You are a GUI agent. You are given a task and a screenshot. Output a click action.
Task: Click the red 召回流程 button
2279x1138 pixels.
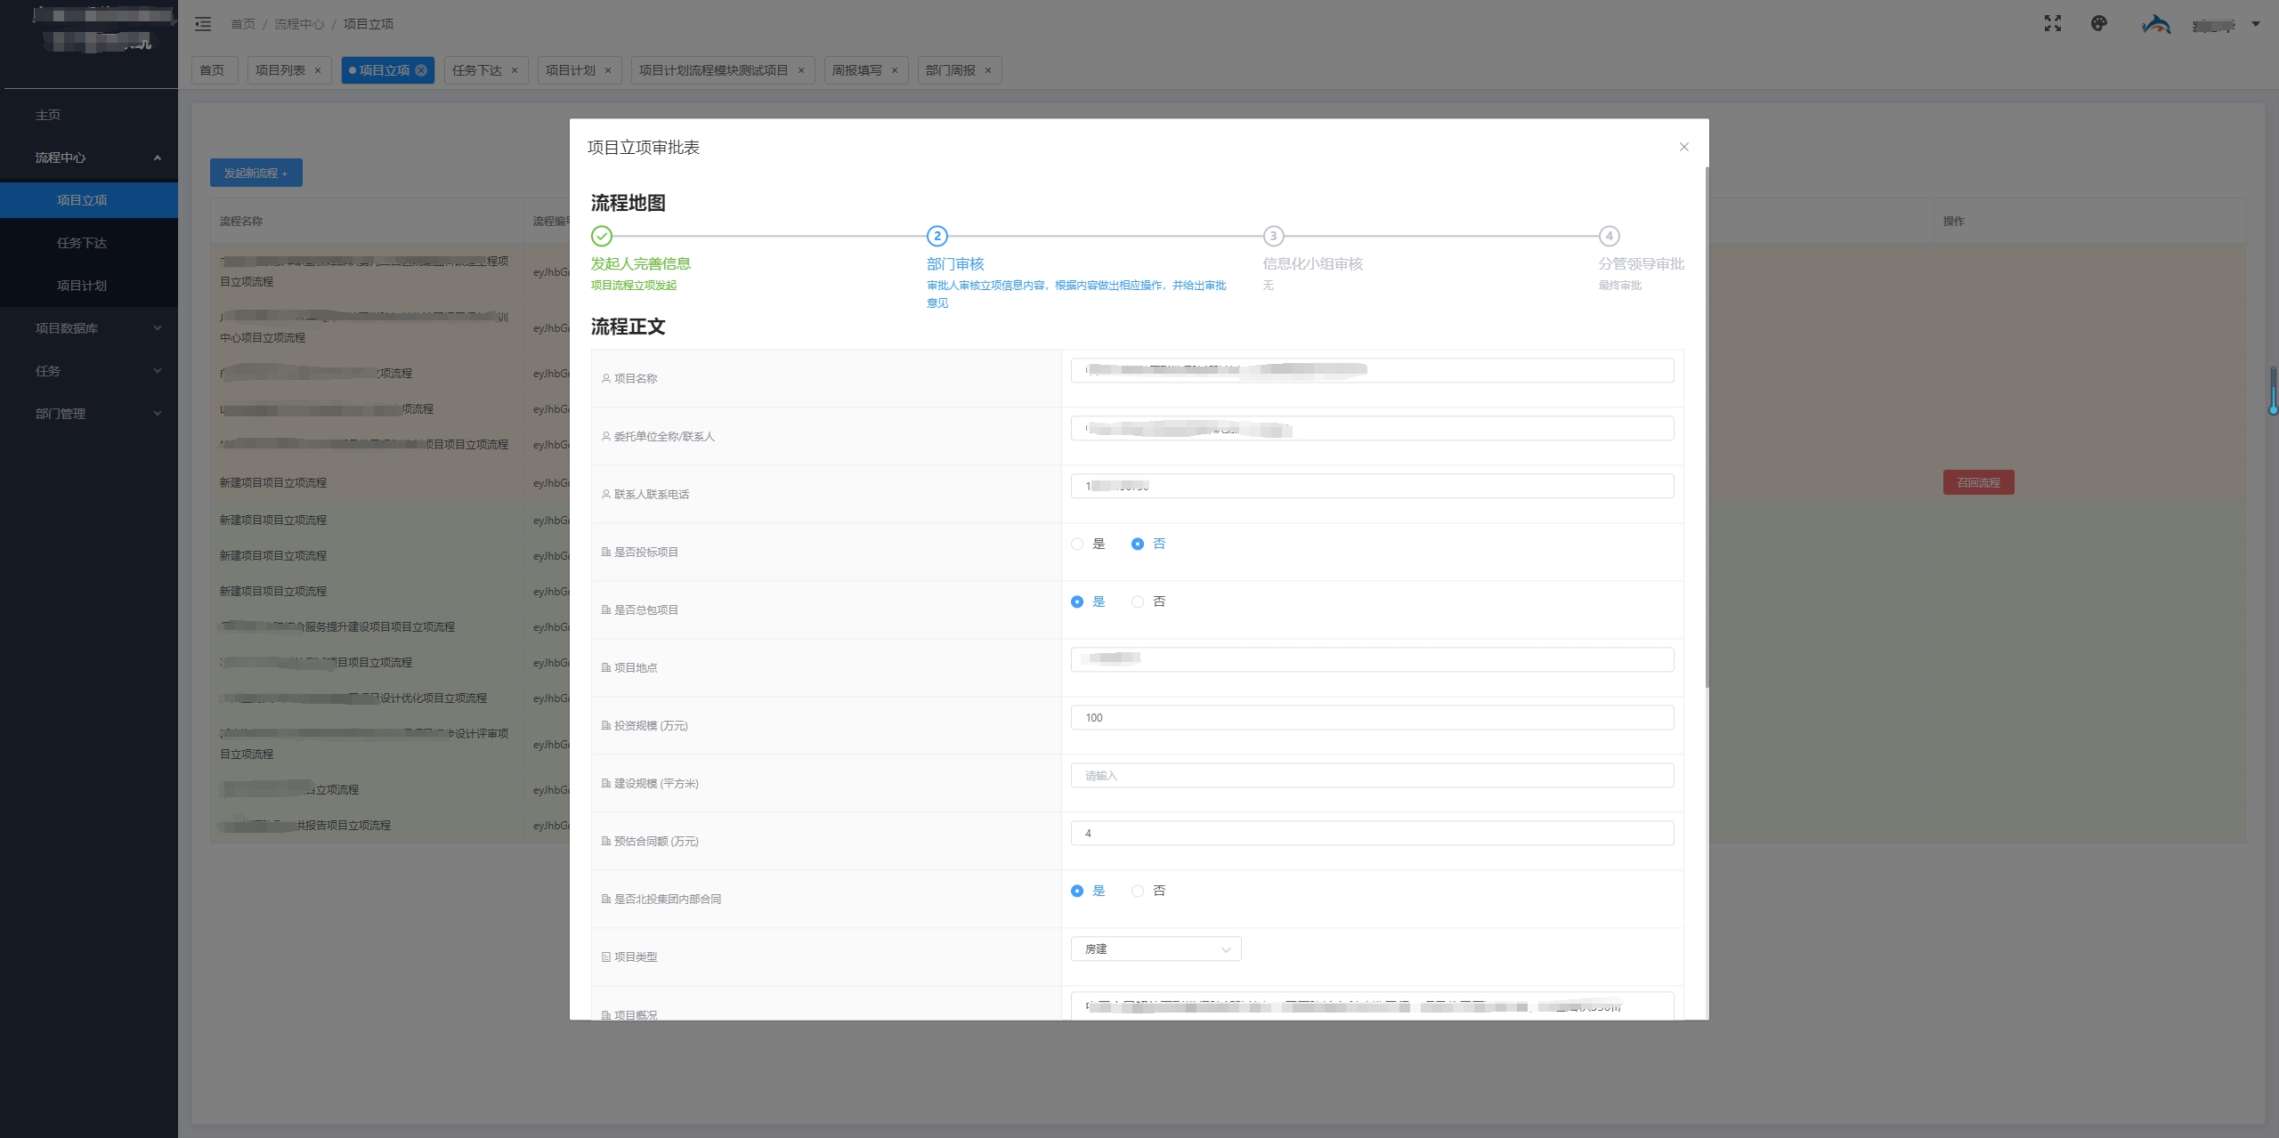pyautogui.click(x=1978, y=482)
